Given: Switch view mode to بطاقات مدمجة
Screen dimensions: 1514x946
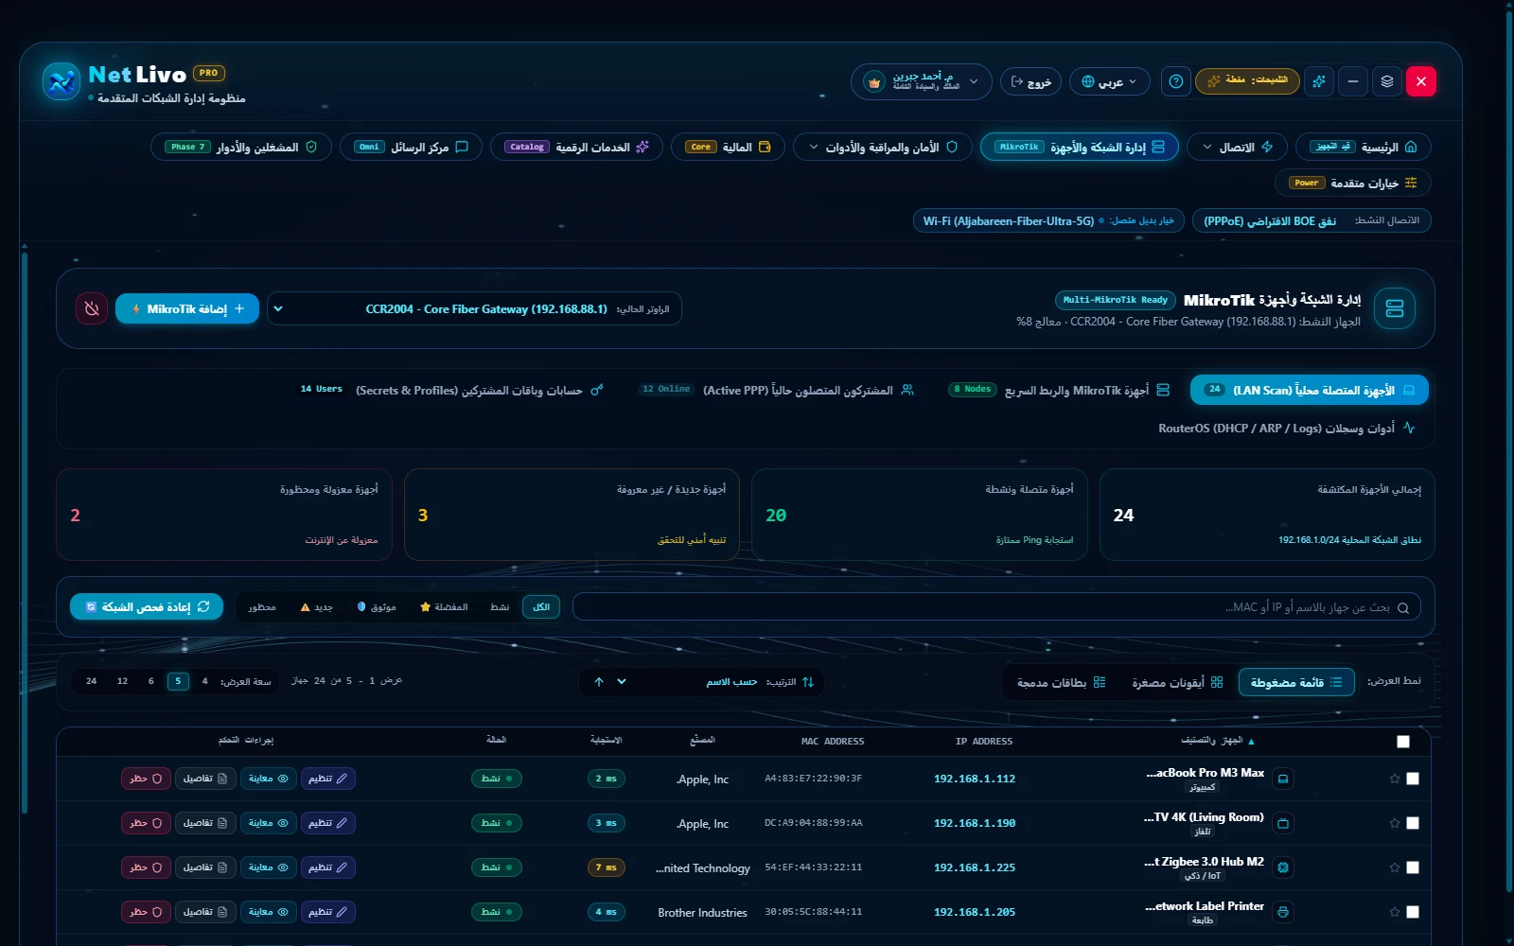Looking at the screenshot, I should [1061, 682].
